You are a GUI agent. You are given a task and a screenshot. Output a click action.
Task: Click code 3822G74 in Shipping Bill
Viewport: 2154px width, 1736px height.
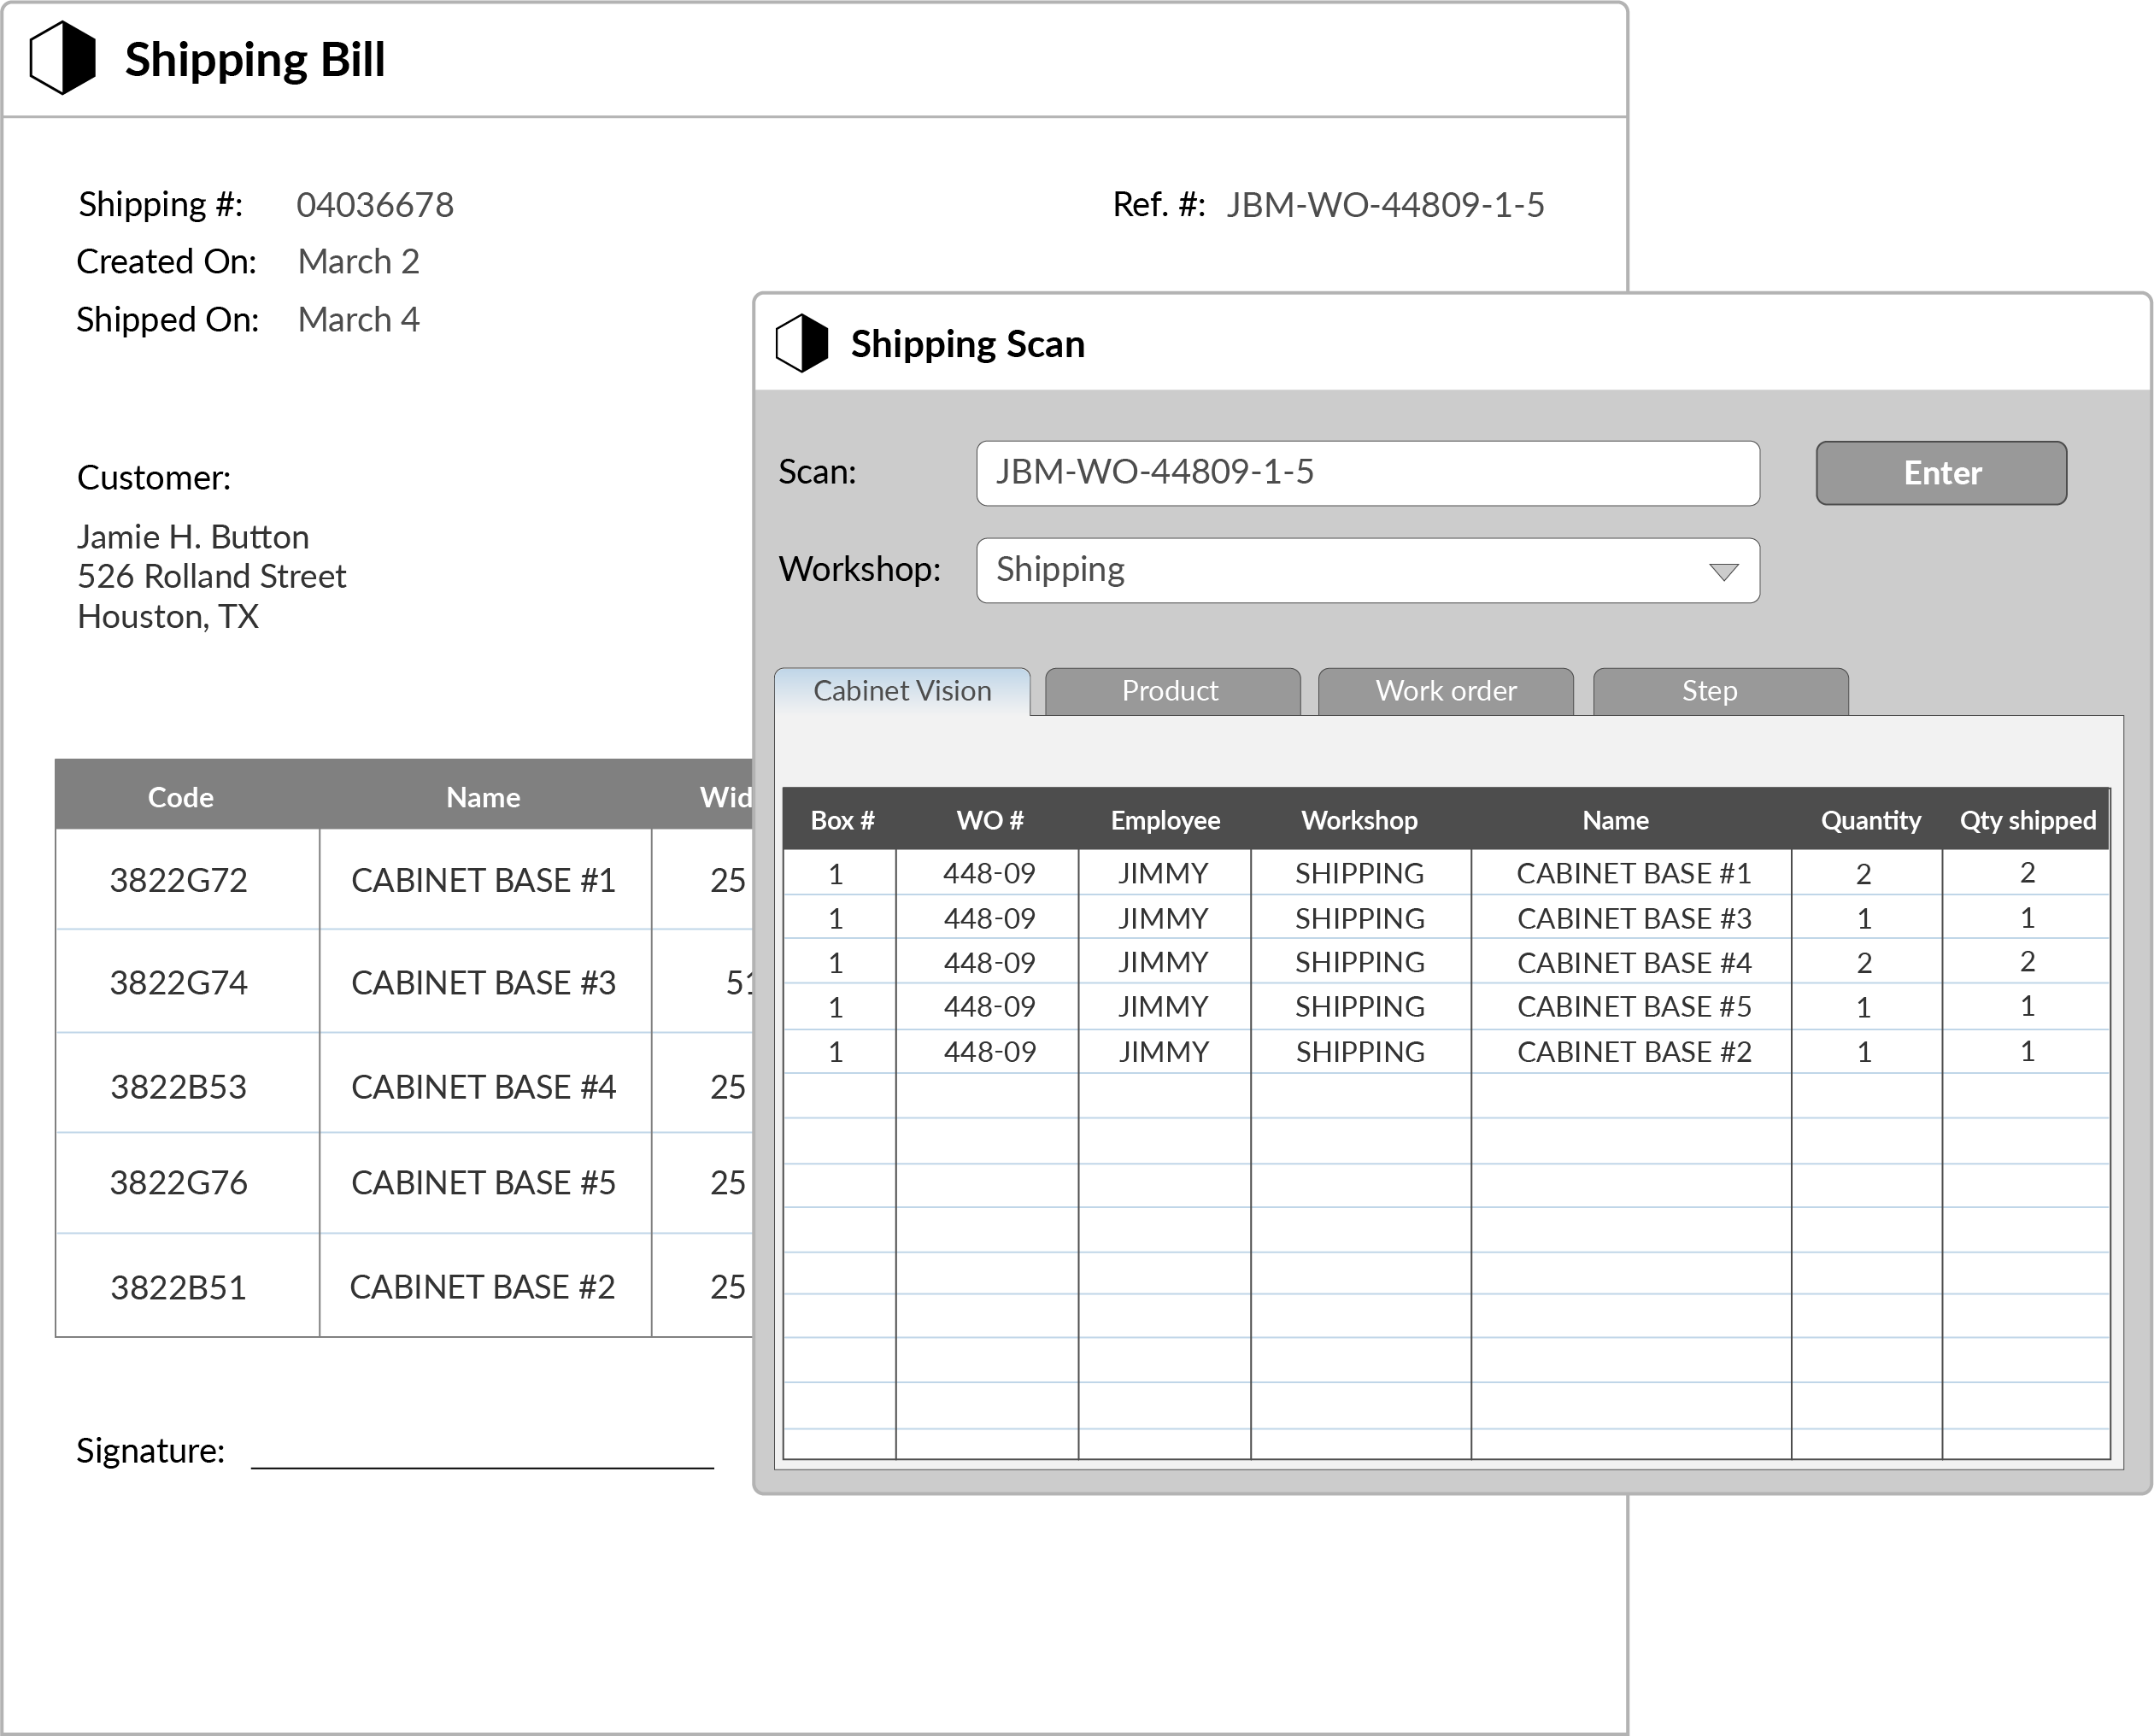[178, 983]
